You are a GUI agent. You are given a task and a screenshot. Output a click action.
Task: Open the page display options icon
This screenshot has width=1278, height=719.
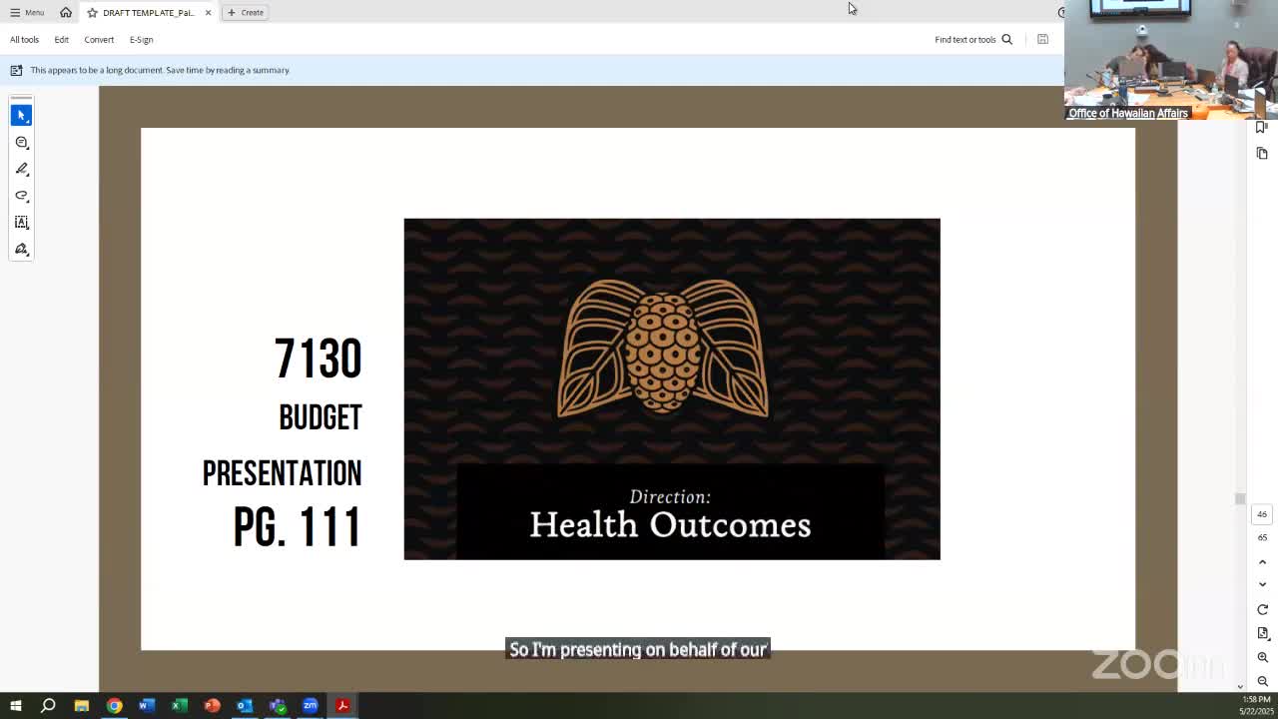1262,633
